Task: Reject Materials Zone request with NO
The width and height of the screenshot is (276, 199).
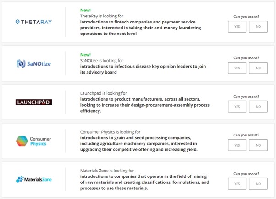Action: pos(258,184)
